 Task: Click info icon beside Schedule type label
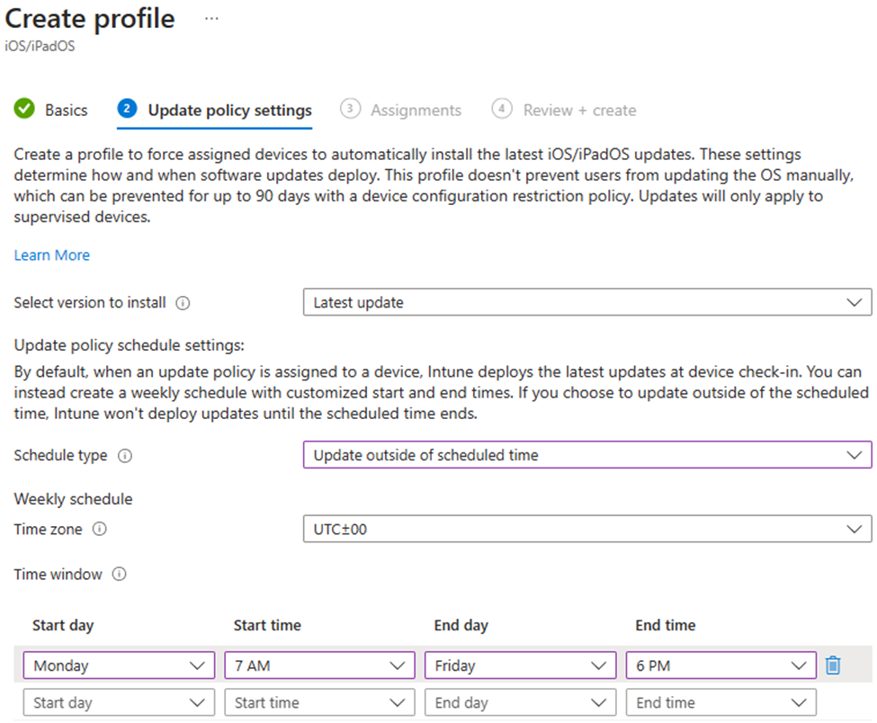click(125, 456)
